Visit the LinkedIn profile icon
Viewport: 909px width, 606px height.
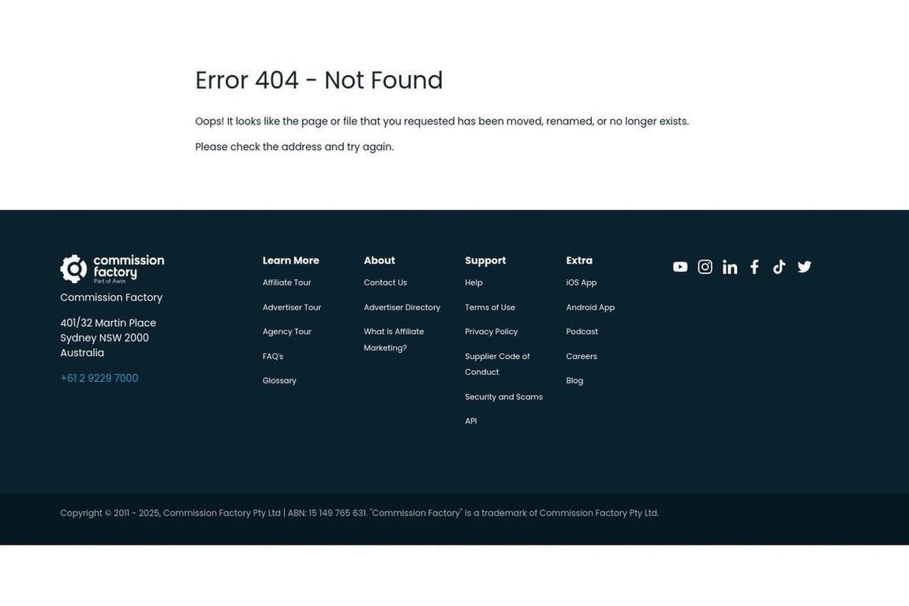(x=730, y=267)
